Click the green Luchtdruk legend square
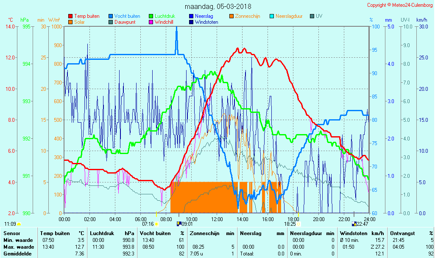The width and height of the screenshot is (435, 258). click(151, 16)
